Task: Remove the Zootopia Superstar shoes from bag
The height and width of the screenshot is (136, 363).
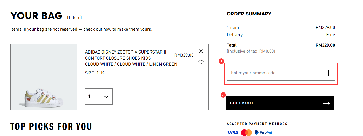Action: pos(201,51)
